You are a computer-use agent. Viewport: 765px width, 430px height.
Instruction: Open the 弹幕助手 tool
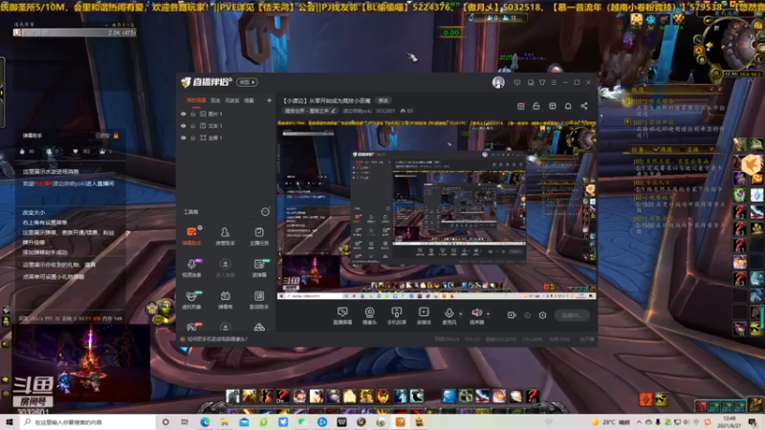point(192,236)
